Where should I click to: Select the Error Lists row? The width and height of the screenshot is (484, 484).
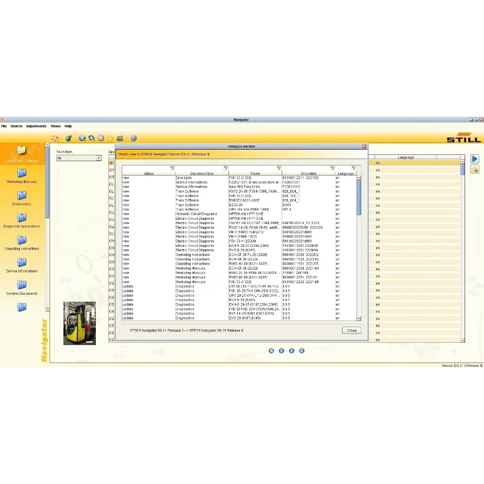coord(240,178)
